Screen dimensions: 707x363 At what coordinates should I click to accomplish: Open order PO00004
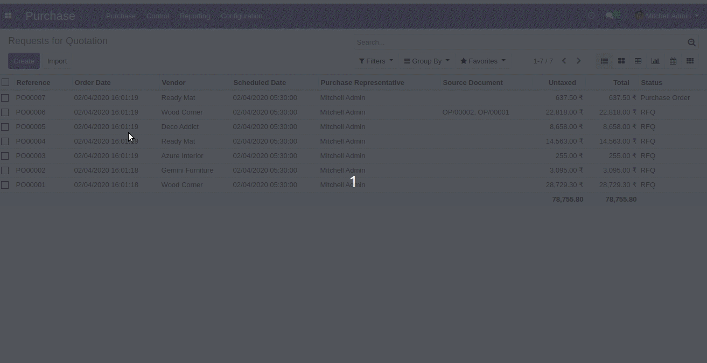31,141
